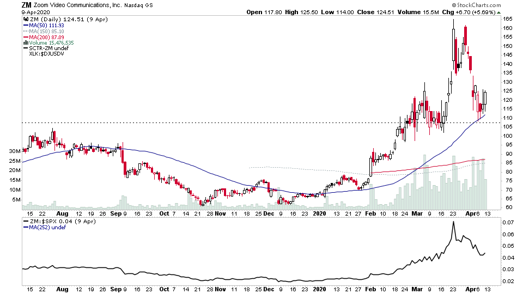523x294 pixels.
Task: Click the ZM (Daily) 124.51 (9 Apr) legend
Action: (69, 20)
